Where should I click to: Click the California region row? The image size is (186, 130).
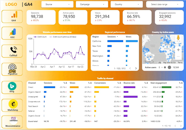click(115, 41)
